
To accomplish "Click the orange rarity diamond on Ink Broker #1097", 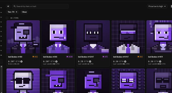I will [x=138, y=57].
